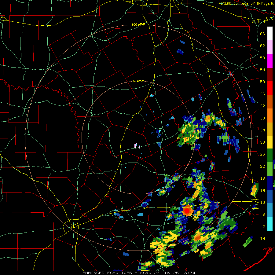Click the "ENHANCED ECHO TOPS" product title

pyautogui.click(x=107, y=273)
